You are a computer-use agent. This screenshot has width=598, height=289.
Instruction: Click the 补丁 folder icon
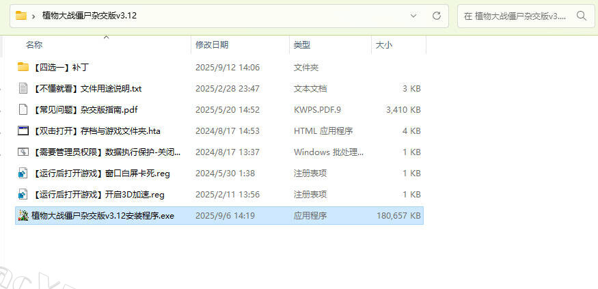(x=23, y=68)
